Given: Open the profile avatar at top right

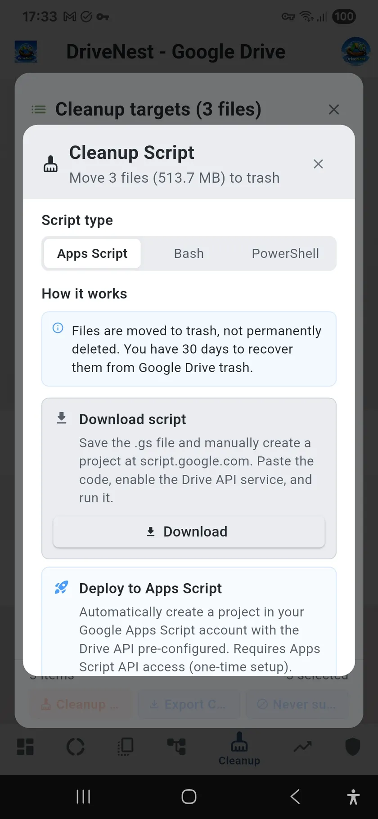Looking at the screenshot, I should click(x=355, y=51).
